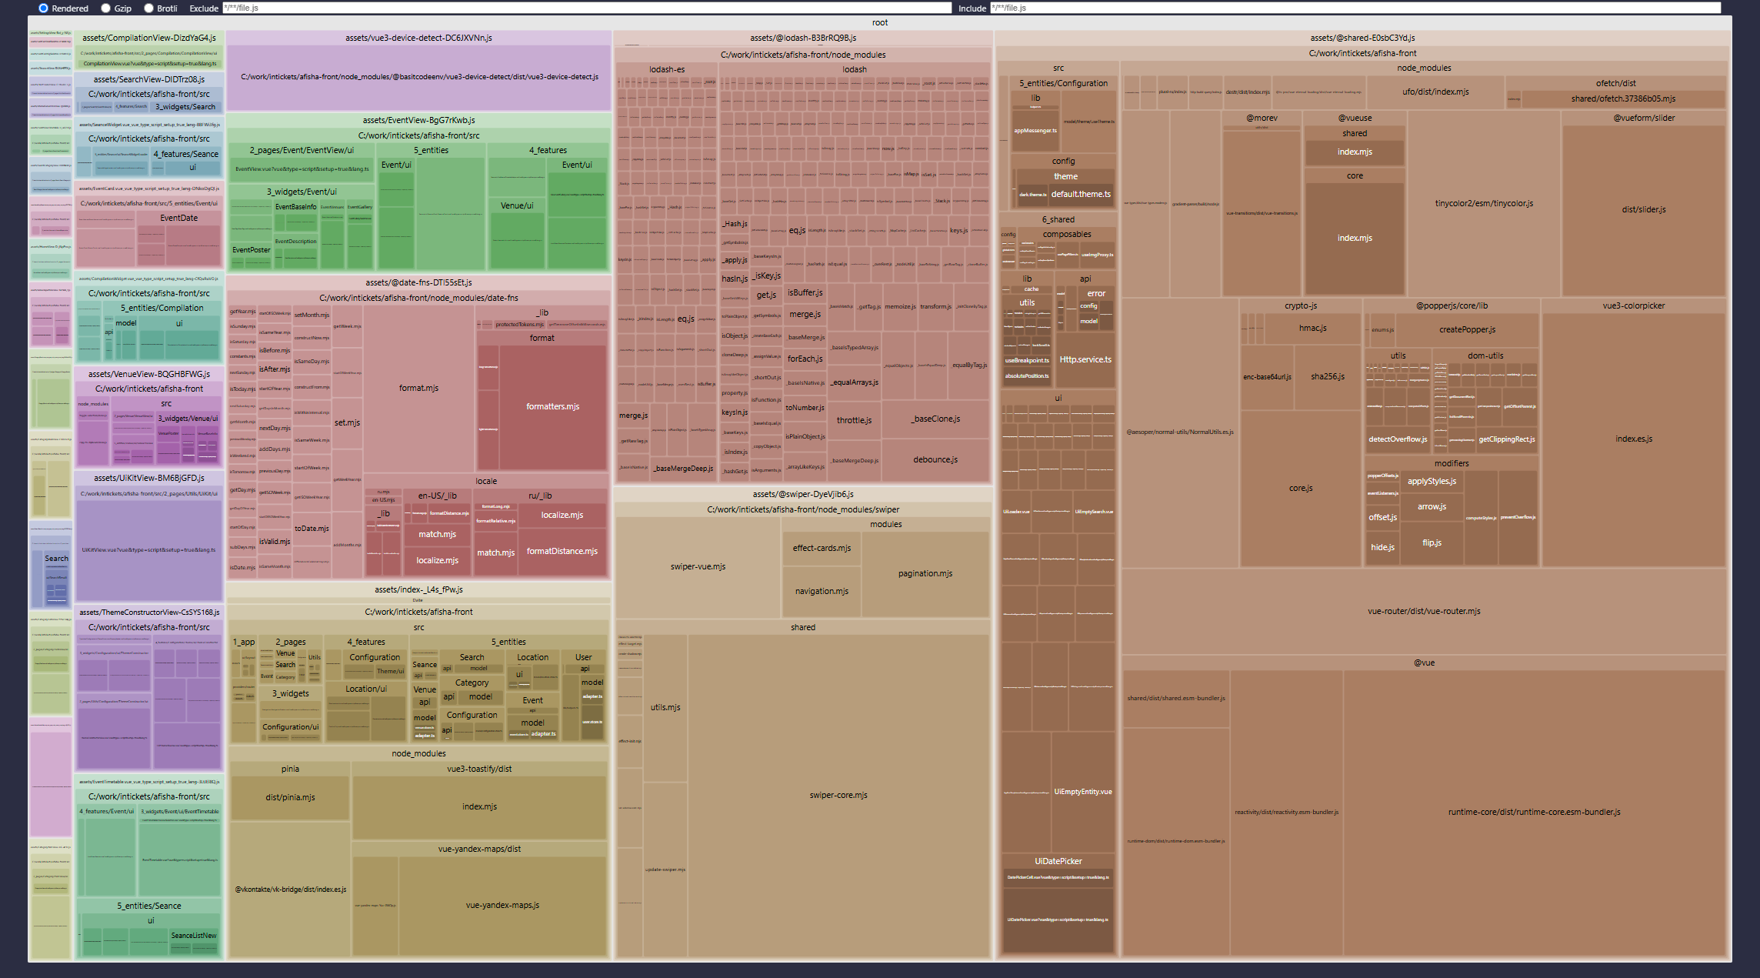The height and width of the screenshot is (978, 1760).
Task: Select the swiper-core.mjs block
Action: coord(838,795)
